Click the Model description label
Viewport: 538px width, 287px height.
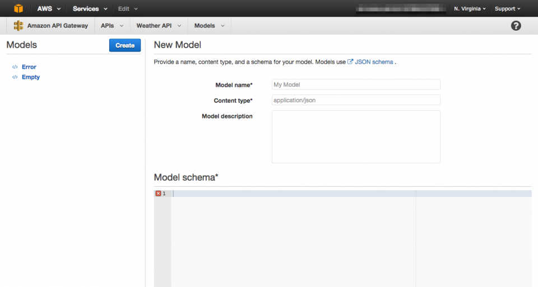(227, 116)
